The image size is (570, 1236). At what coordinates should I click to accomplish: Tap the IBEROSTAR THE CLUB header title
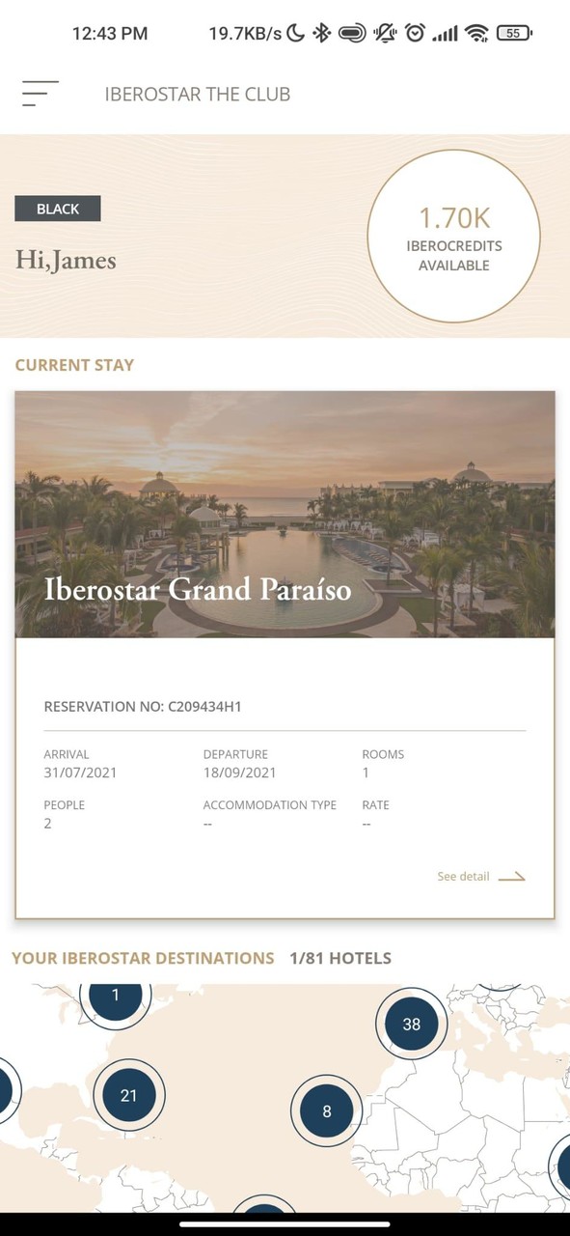[197, 94]
